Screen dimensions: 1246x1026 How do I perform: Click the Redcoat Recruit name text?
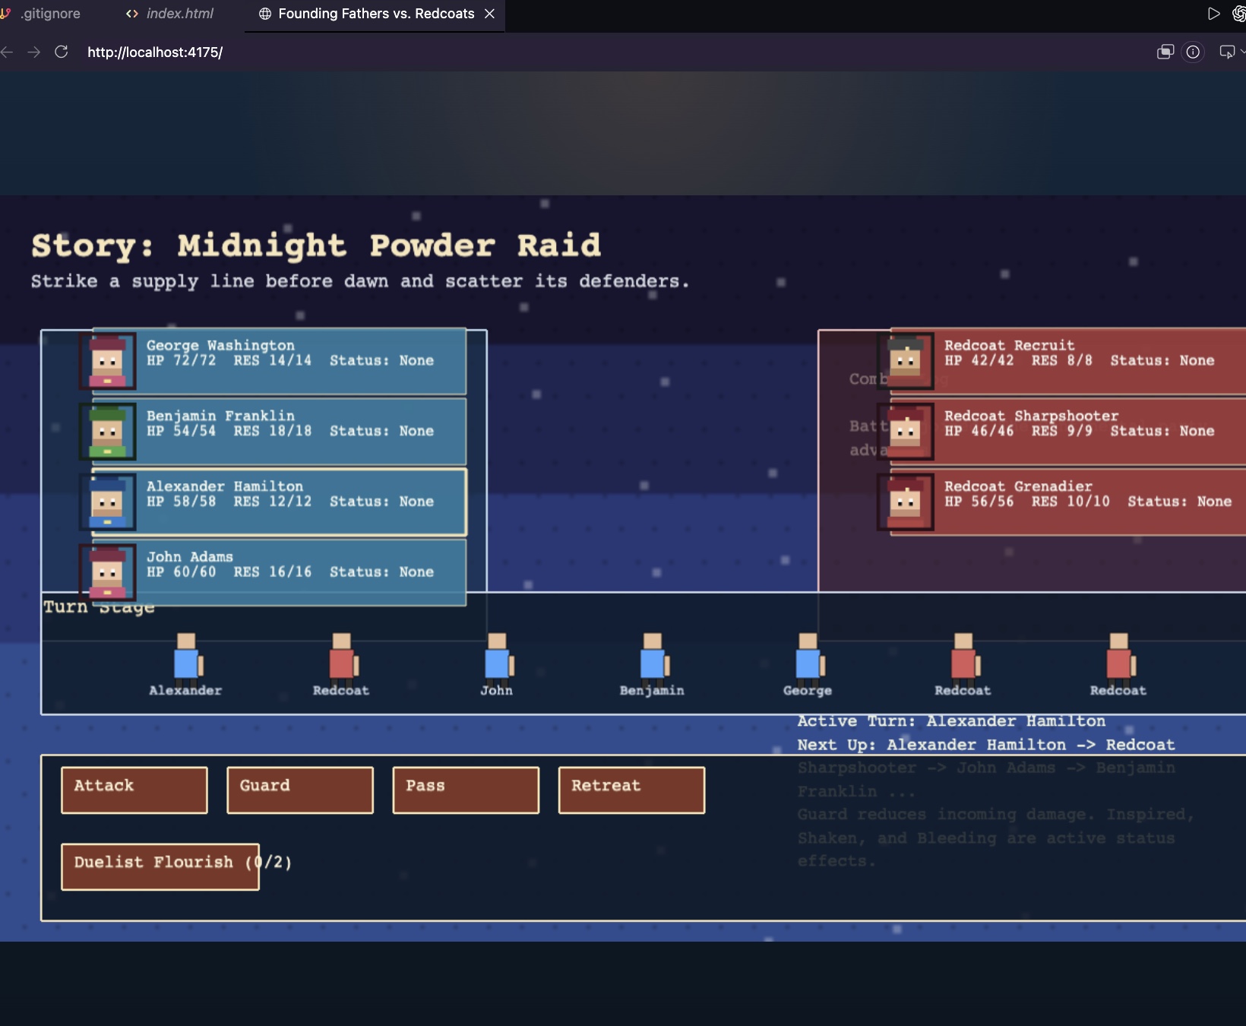1010,345
